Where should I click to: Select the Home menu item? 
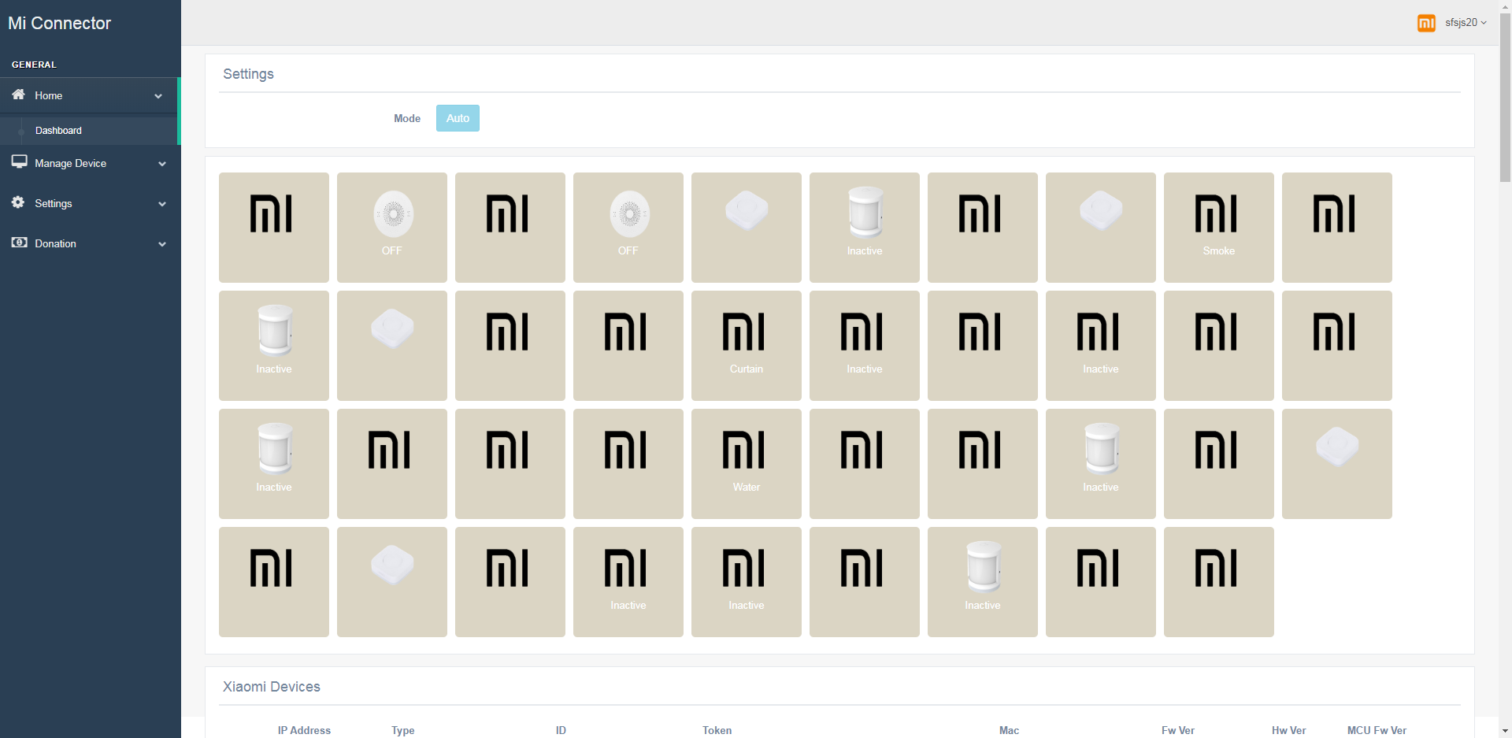tap(89, 95)
